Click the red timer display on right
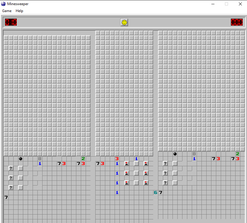 pos(237,22)
